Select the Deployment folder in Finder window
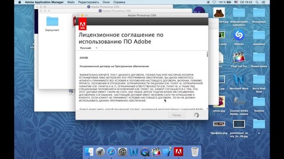 pos(52,24)
